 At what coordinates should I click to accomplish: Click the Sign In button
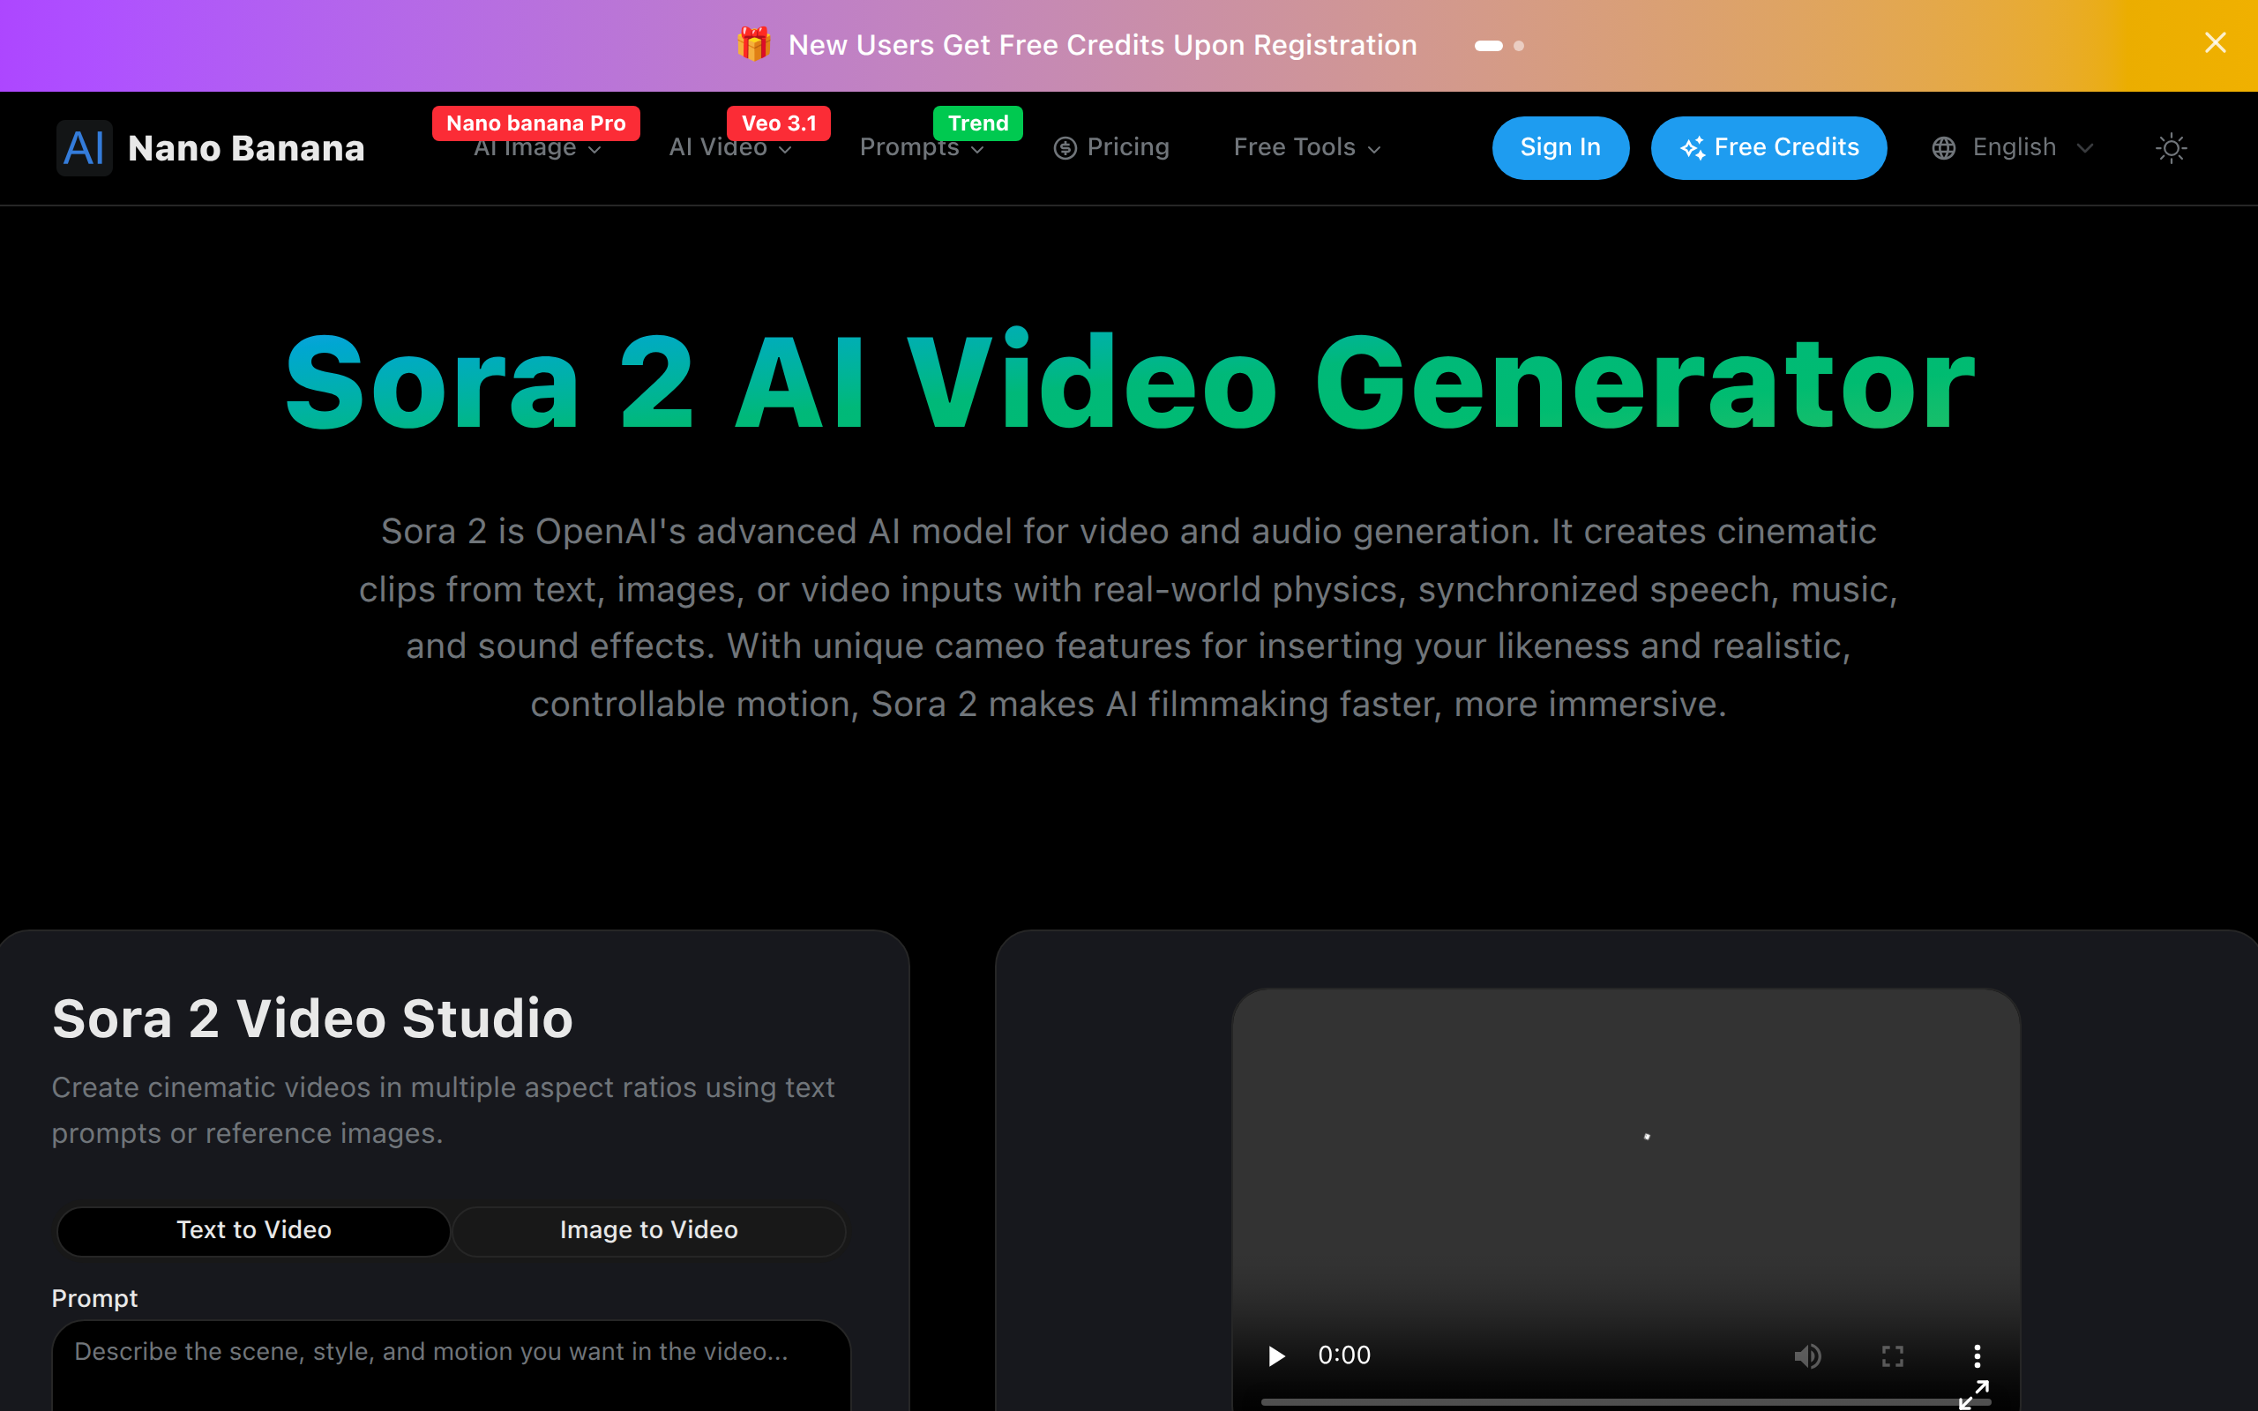(1560, 147)
